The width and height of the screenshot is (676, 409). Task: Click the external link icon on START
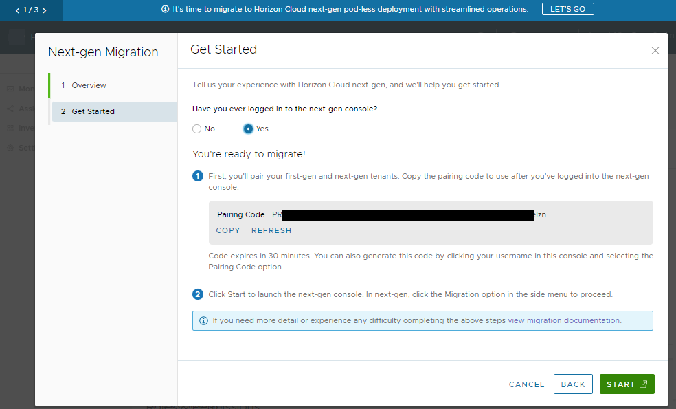643,384
